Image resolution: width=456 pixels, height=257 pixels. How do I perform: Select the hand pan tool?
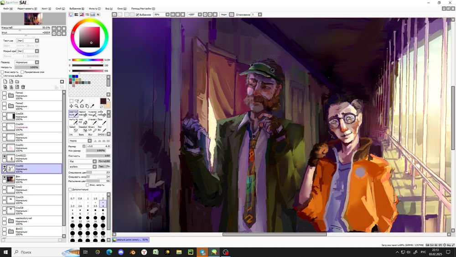click(x=87, y=106)
